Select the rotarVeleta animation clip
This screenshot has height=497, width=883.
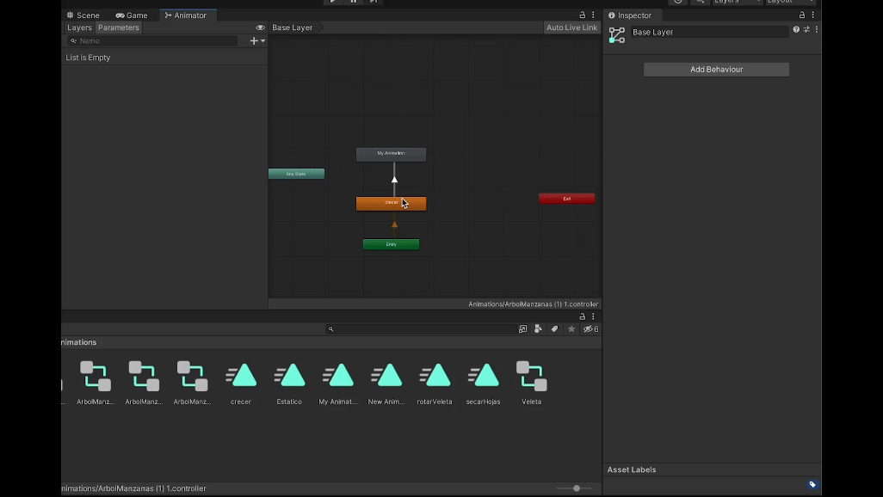pyautogui.click(x=435, y=383)
